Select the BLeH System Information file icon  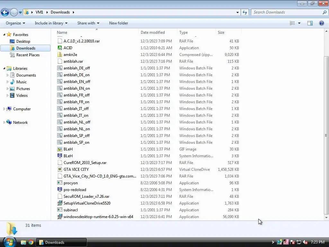coord(60,156)
